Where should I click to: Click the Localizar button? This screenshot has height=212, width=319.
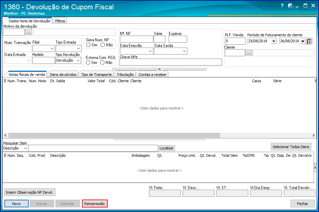click(x=167, y=148)
